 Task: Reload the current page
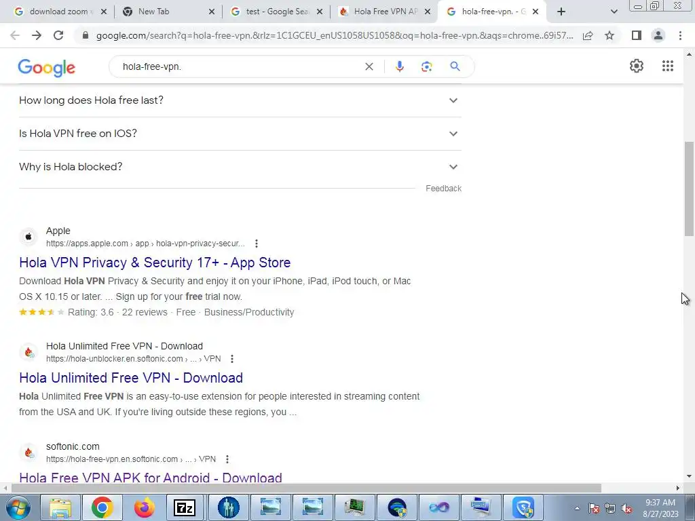(x=58, y=35)
